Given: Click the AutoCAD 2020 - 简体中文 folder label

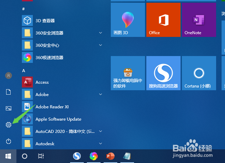Looking at the screenshot, I should point(65,131).
